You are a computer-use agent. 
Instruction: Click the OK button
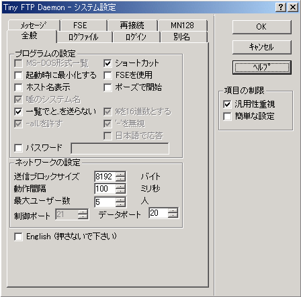(261, 27)
